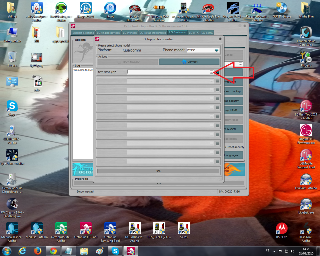The image size is (320, 256).
Task: Toggle the checkbox next to the TOT/KDZ/DZ row
Action: (217, 72)
